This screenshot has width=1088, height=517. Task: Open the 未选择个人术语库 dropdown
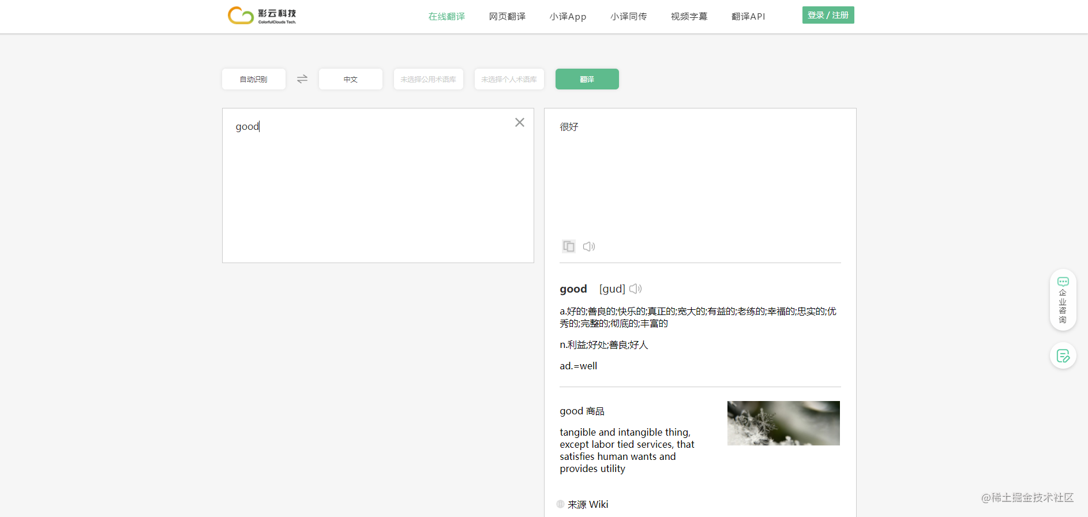tap(509, 79)
